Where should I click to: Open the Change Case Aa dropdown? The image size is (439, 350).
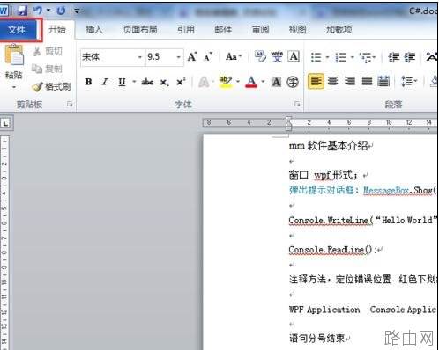234,56
